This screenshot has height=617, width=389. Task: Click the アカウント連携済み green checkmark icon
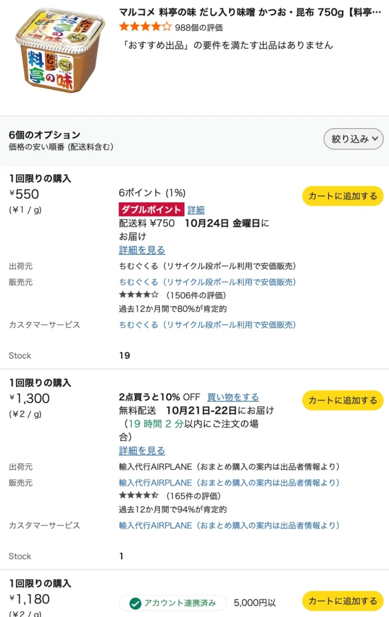(x=135, y=603)
